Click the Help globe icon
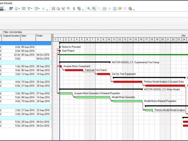The image size is (188, 141). click(130, 9)
